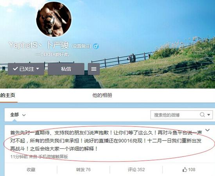Click the search magnifier icon

click(202, 114)
